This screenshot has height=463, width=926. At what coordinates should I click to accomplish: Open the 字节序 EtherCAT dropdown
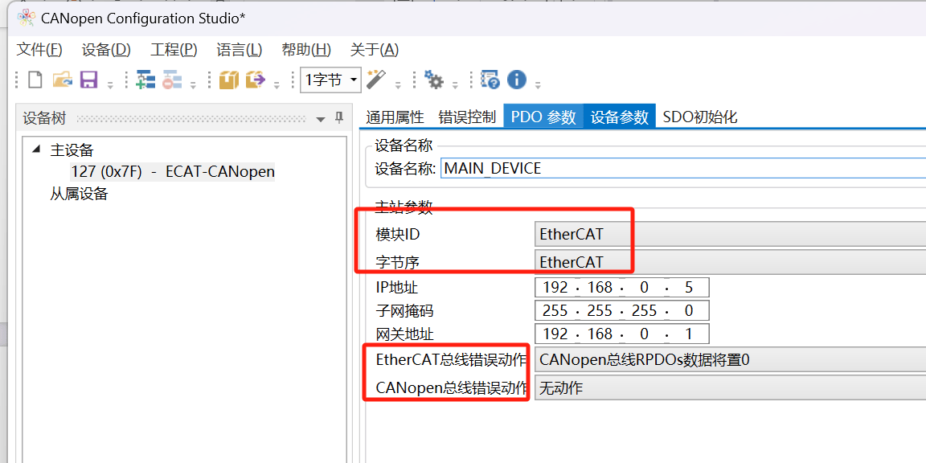(730, 261)
